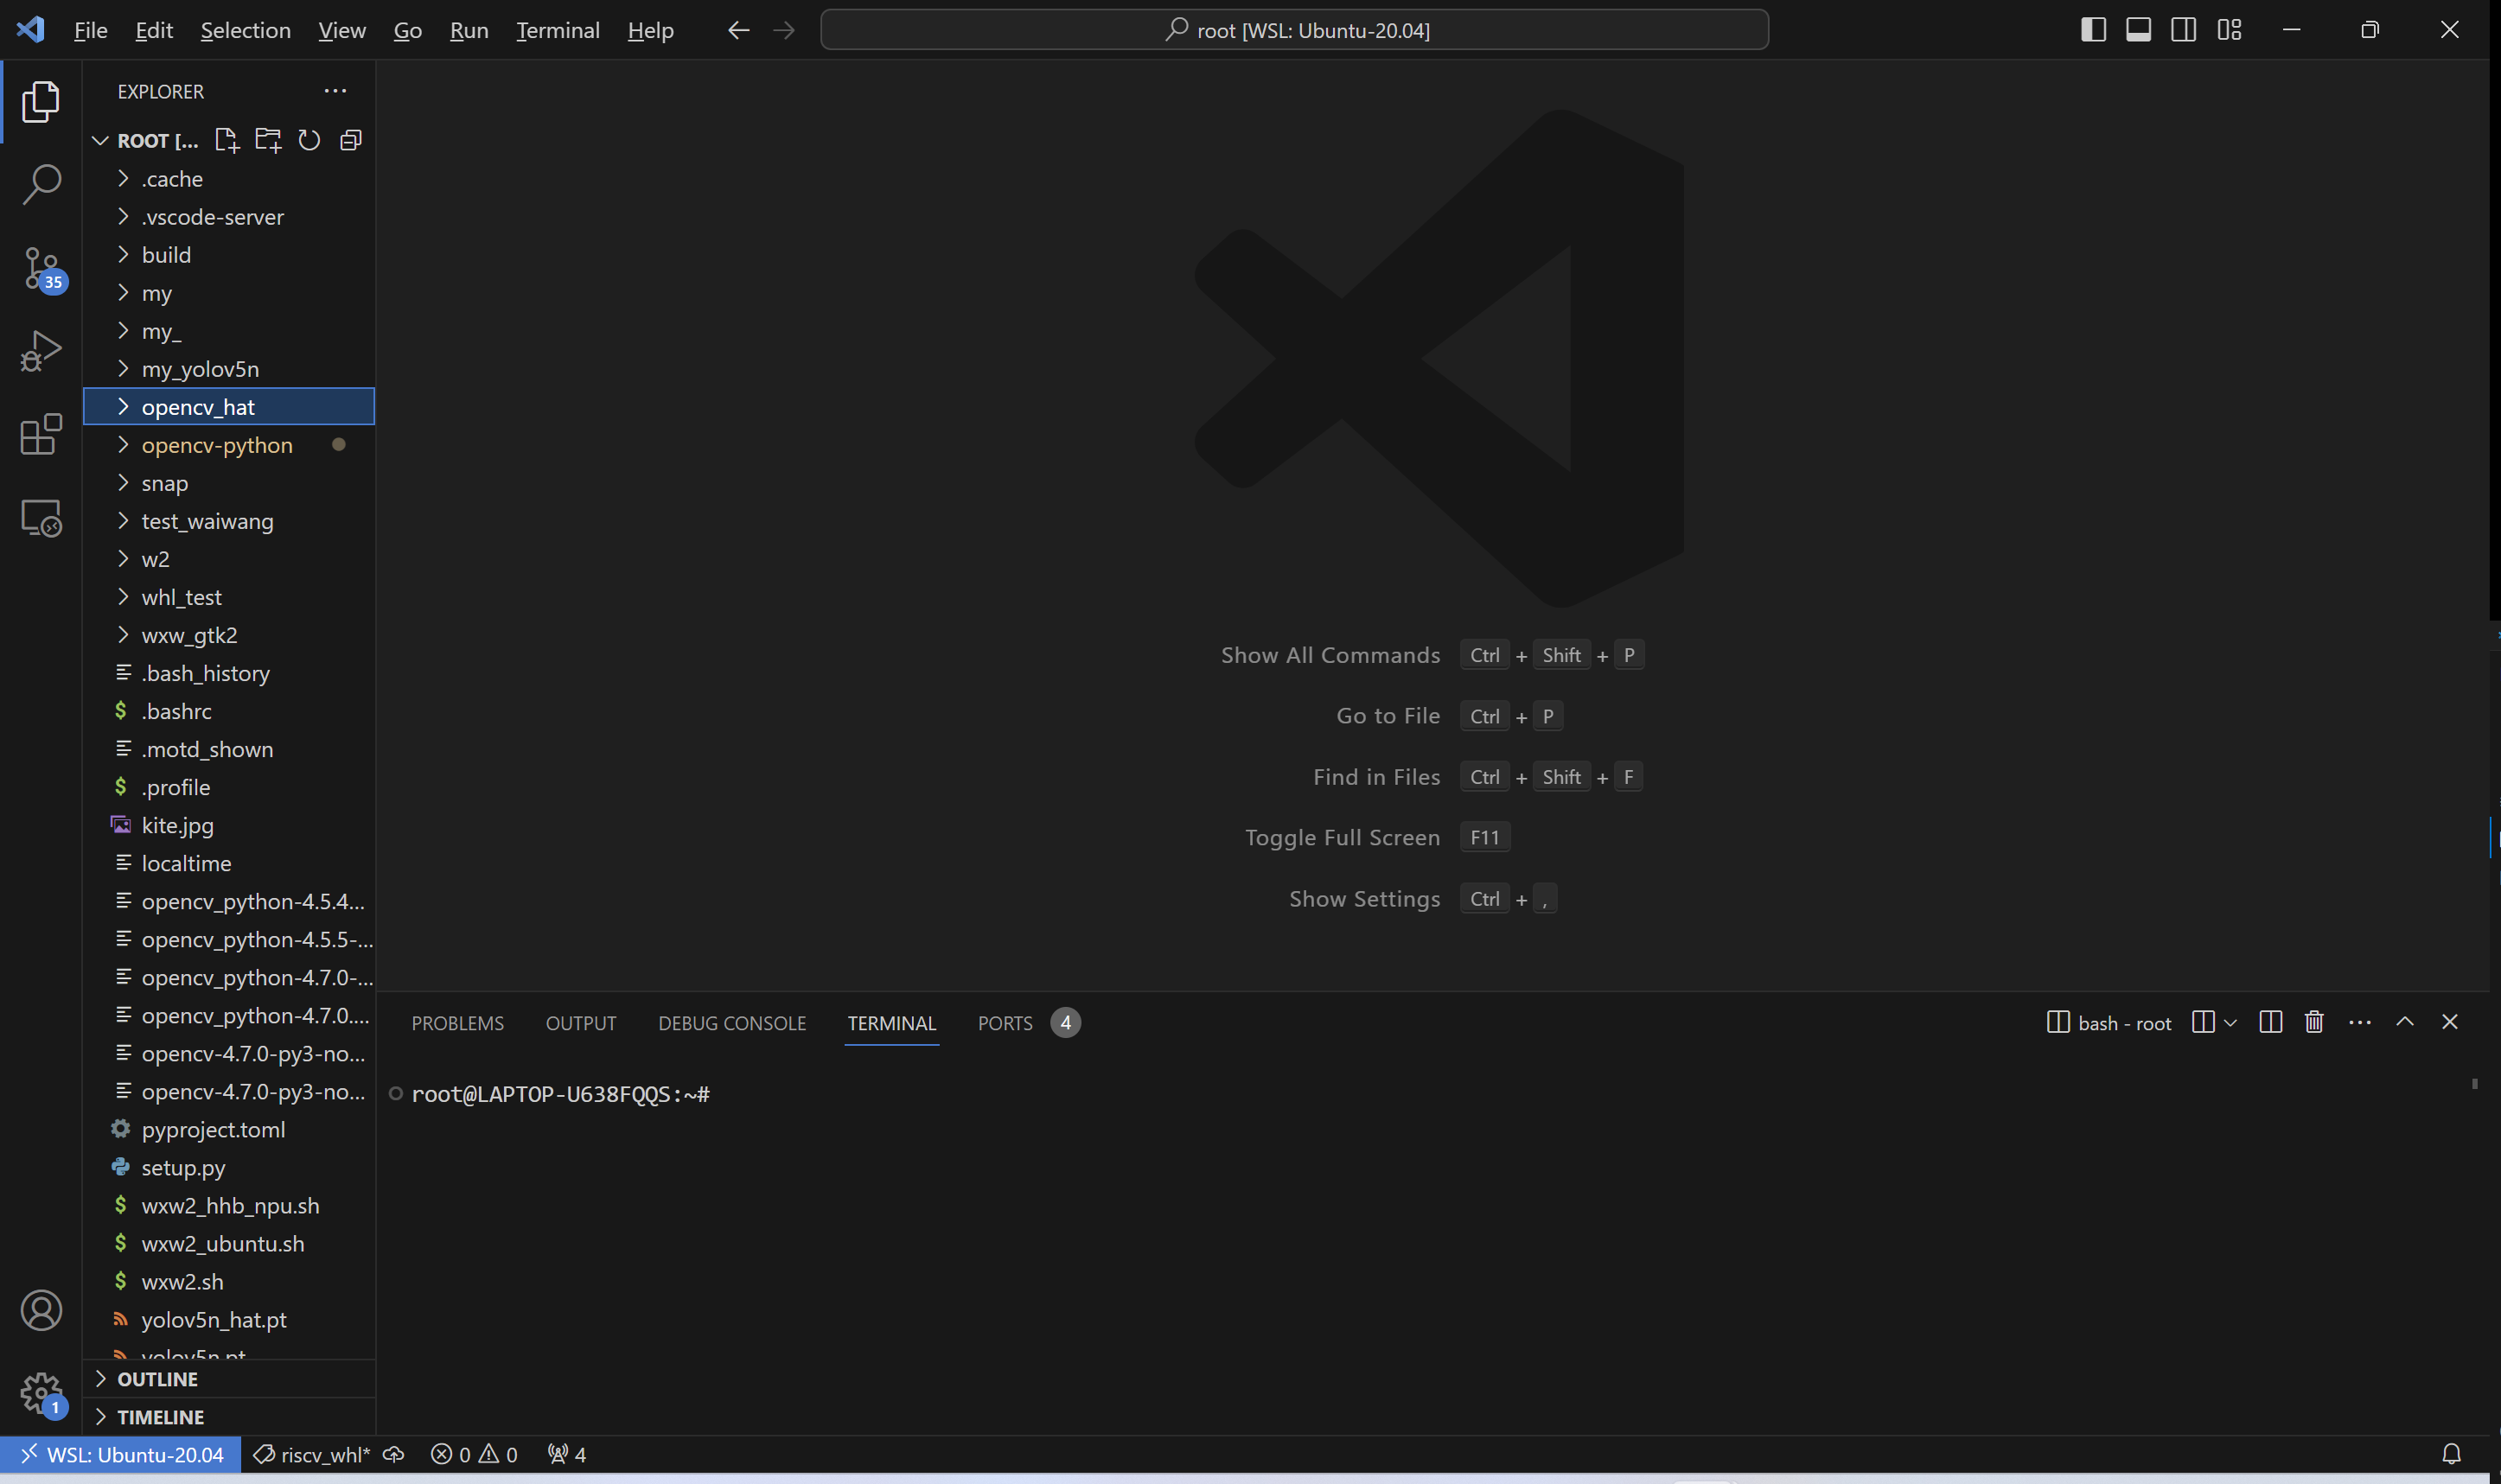Toggle the secondary side bar
The width and height of the screenshot is (2501, 1484).
pos(2183,30)
